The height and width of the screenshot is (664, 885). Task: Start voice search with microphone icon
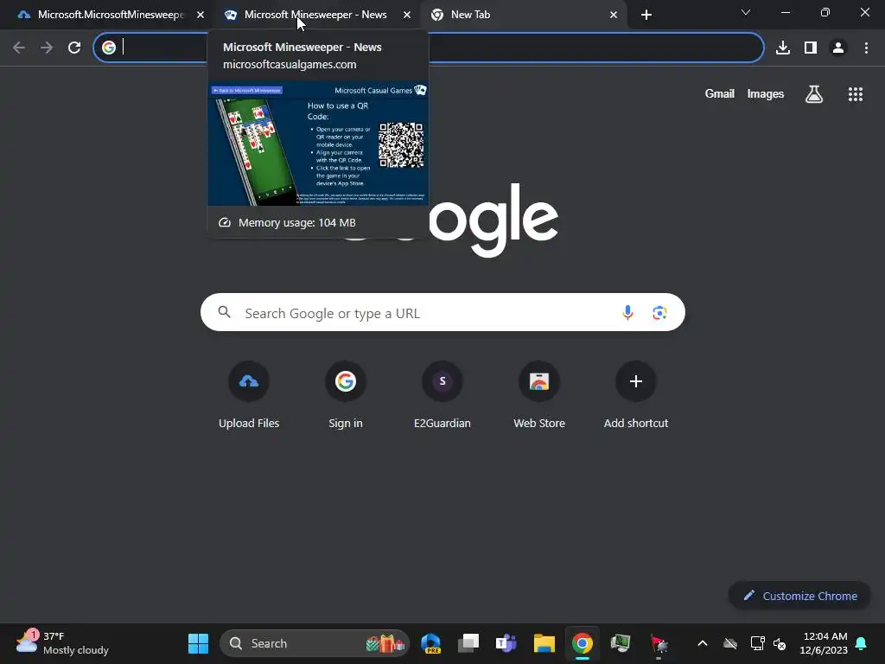click(627, 312)
